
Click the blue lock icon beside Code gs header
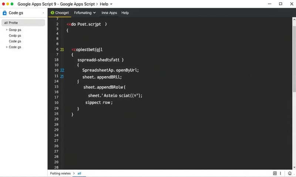pos(4,13)
